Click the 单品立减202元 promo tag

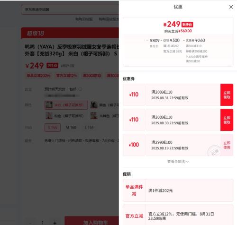(38, 76)
